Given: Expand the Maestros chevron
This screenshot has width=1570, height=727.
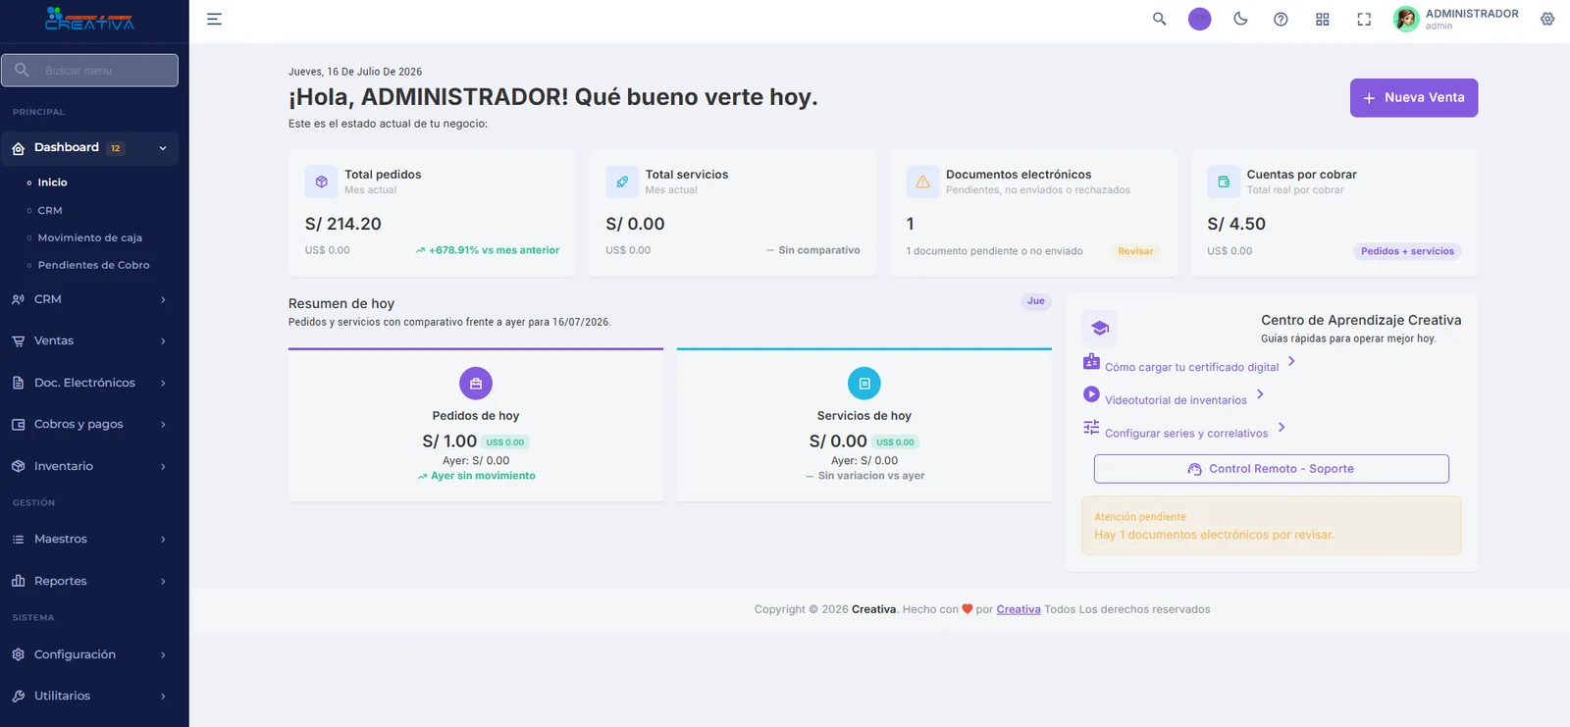Looking at the screenshot, I should coord(163,539).
